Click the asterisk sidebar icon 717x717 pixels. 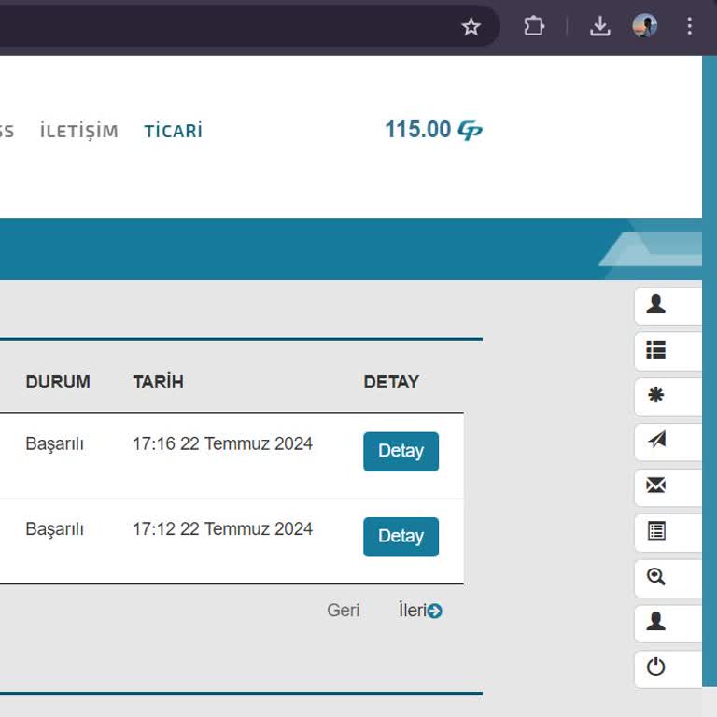click(655, 395)
